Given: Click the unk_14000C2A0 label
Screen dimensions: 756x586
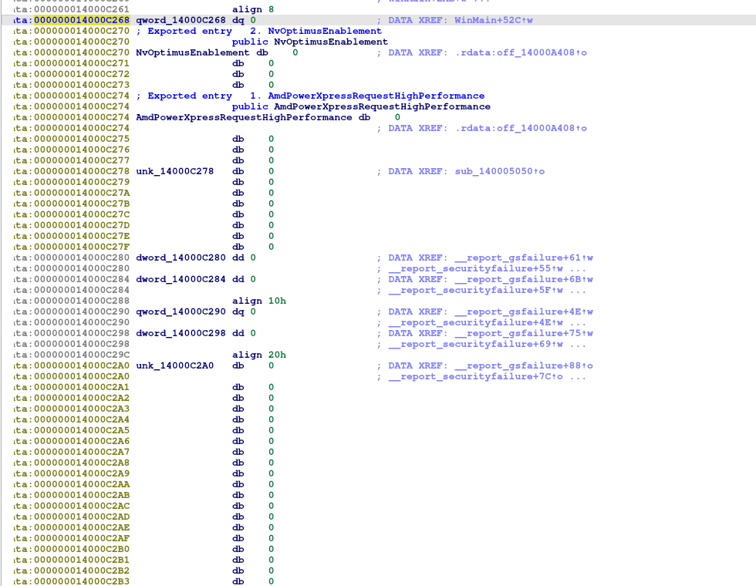Looking at the screenshot, I should pos(175,365).
